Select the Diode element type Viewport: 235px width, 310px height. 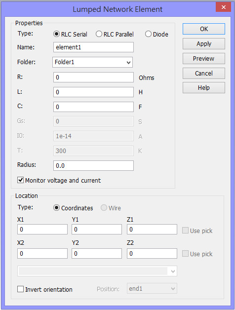(157, 34)
